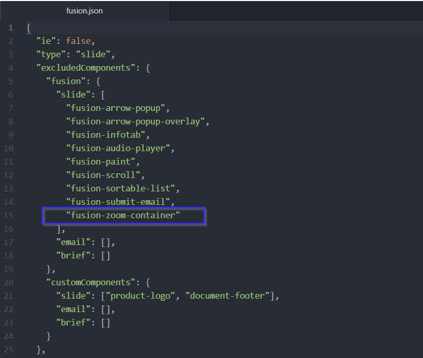This screenshot has width=423, height=358.
Task: Click the "fusion-arrow-popup-overlay" entry
Action: (x=137, y=121)
